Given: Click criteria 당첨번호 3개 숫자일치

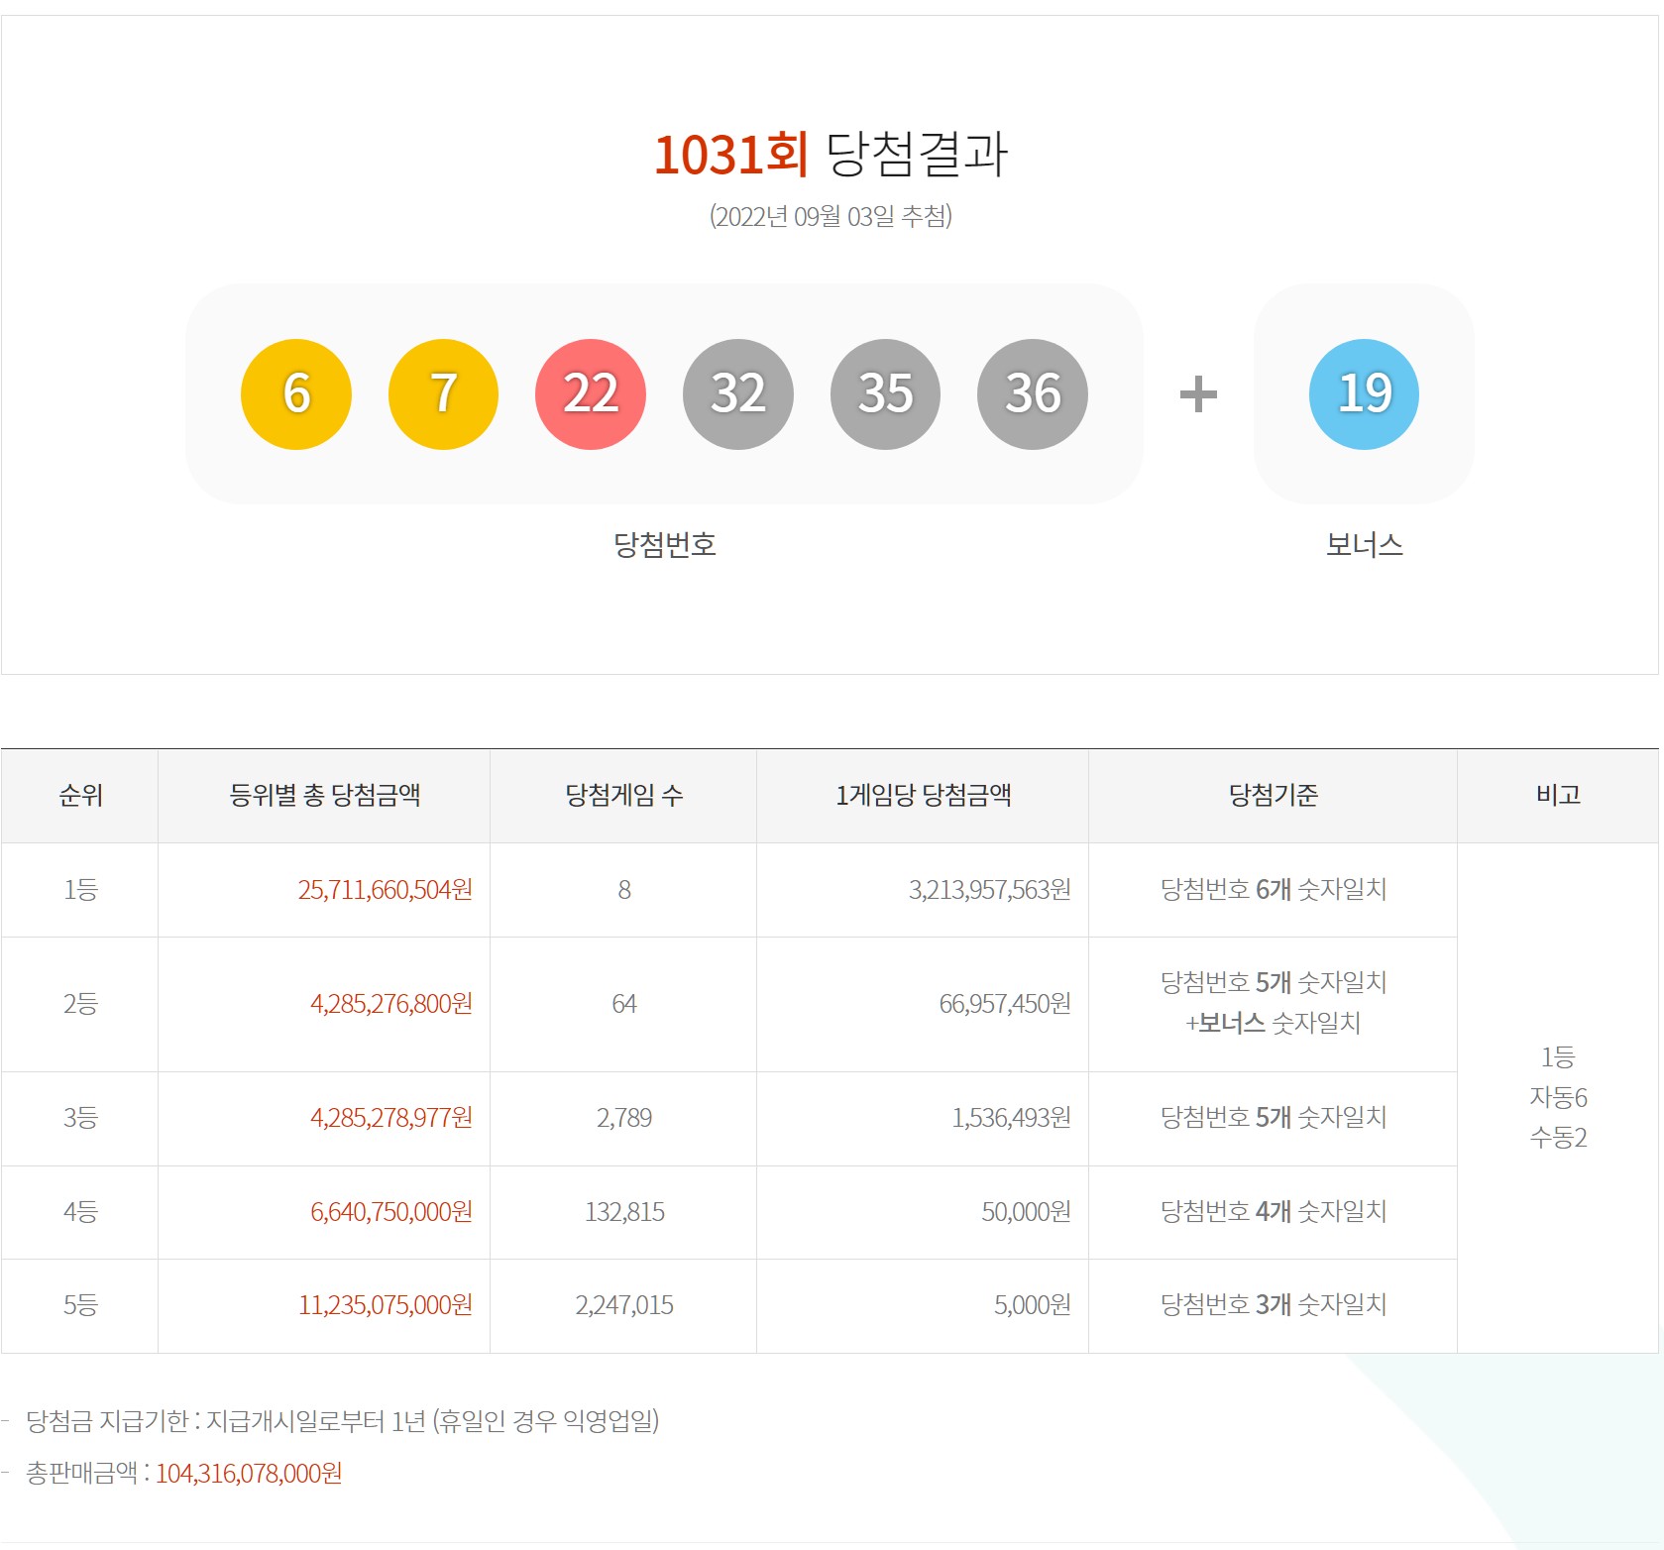Looking at the screenshot, I should click(x=1274, y=1305).
